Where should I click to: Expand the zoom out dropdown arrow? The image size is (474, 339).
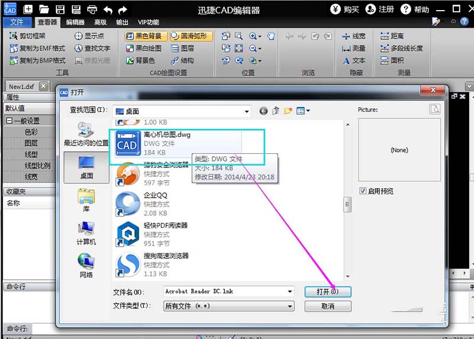[260, 49]
